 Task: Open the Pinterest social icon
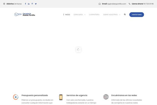(32, 4)
